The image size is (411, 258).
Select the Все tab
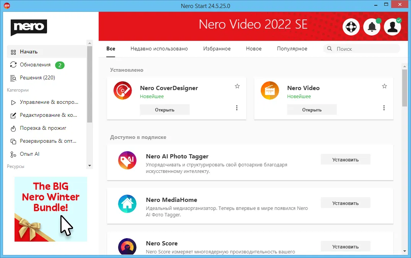110,49
